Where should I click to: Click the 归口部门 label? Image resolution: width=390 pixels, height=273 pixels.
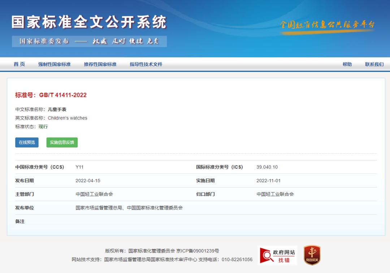click(205, 194)
